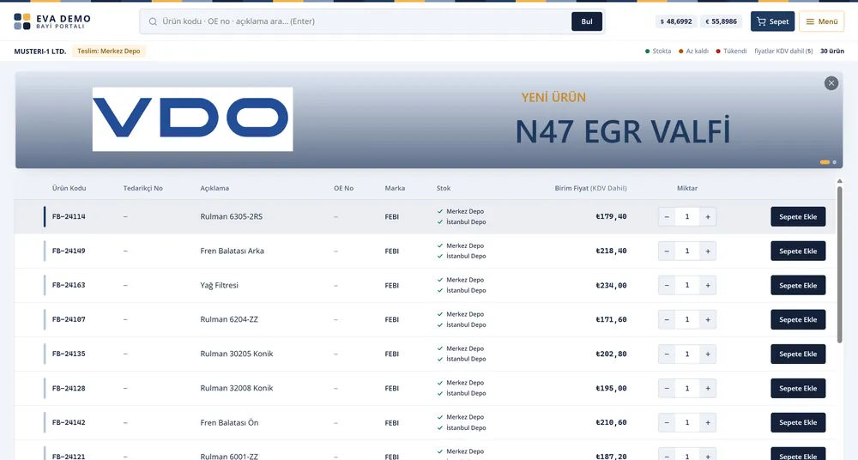Edit quantity field for FB-24135
This screenshot has width=858, height=460.
coord(687,354)
